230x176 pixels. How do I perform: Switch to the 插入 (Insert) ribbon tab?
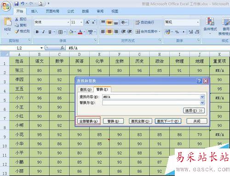[x=34, y=11]
